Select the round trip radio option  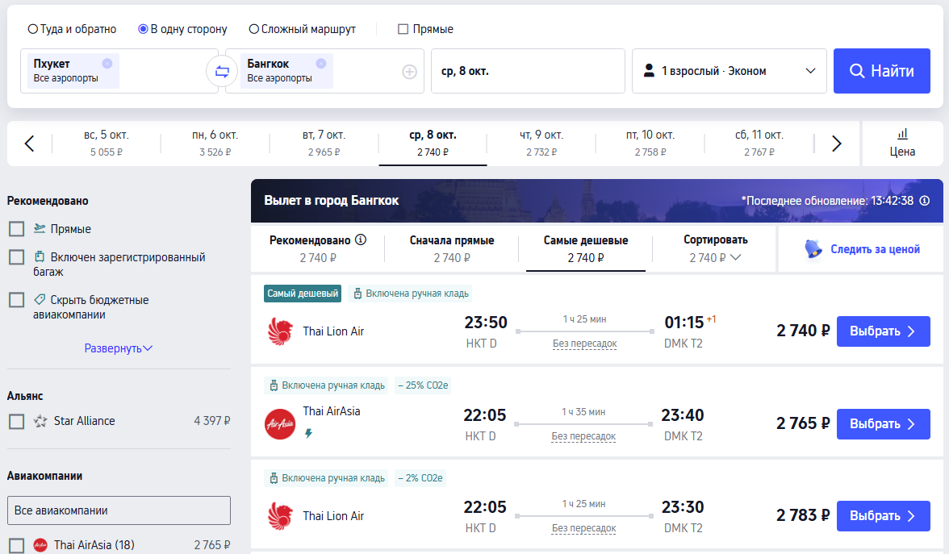pyautogui.click(x=33, y=29)
